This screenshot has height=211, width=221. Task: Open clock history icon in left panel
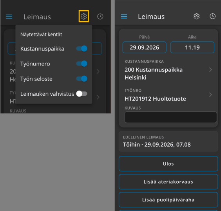click(x=100, y=16)
